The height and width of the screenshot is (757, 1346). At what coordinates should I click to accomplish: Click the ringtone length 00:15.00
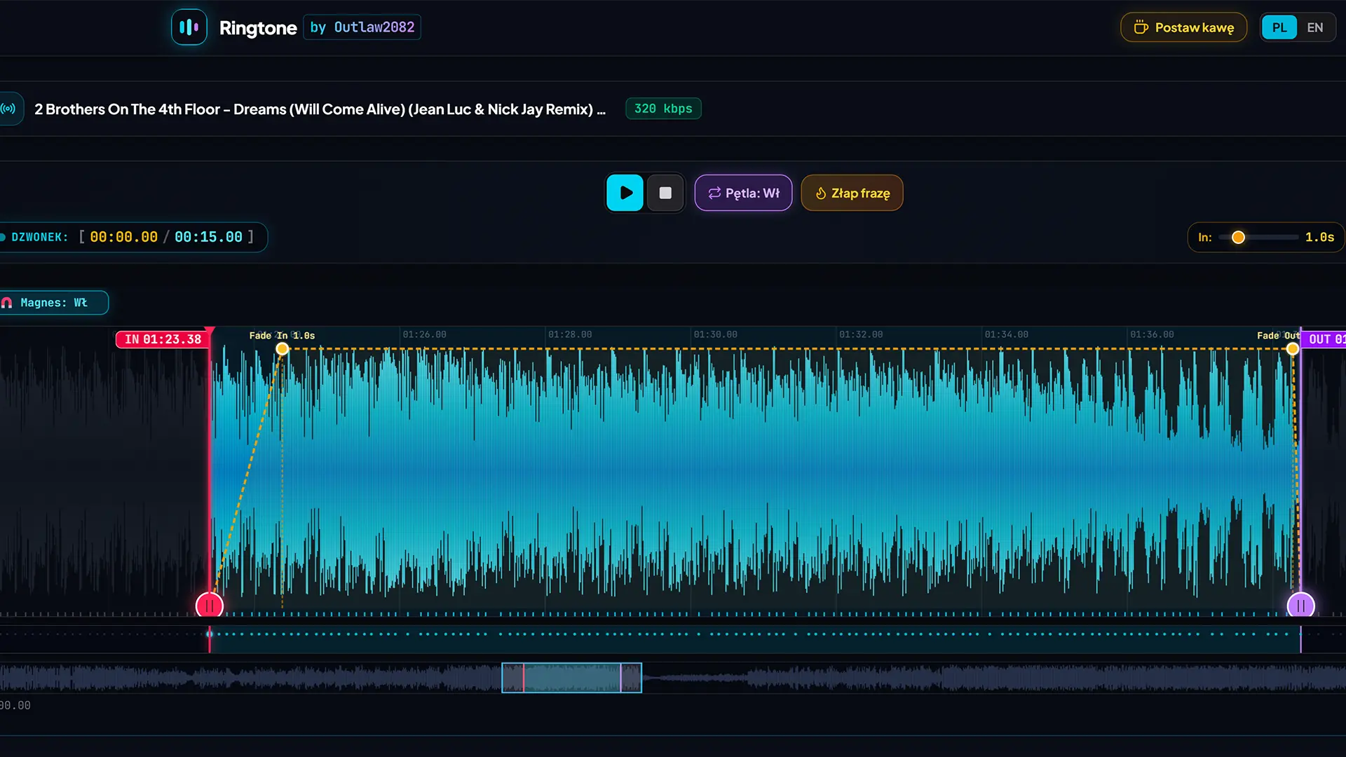point(208,238)
